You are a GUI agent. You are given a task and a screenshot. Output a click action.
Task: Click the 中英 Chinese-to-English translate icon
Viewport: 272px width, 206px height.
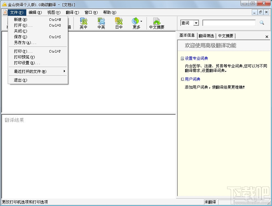coord(101,23)
